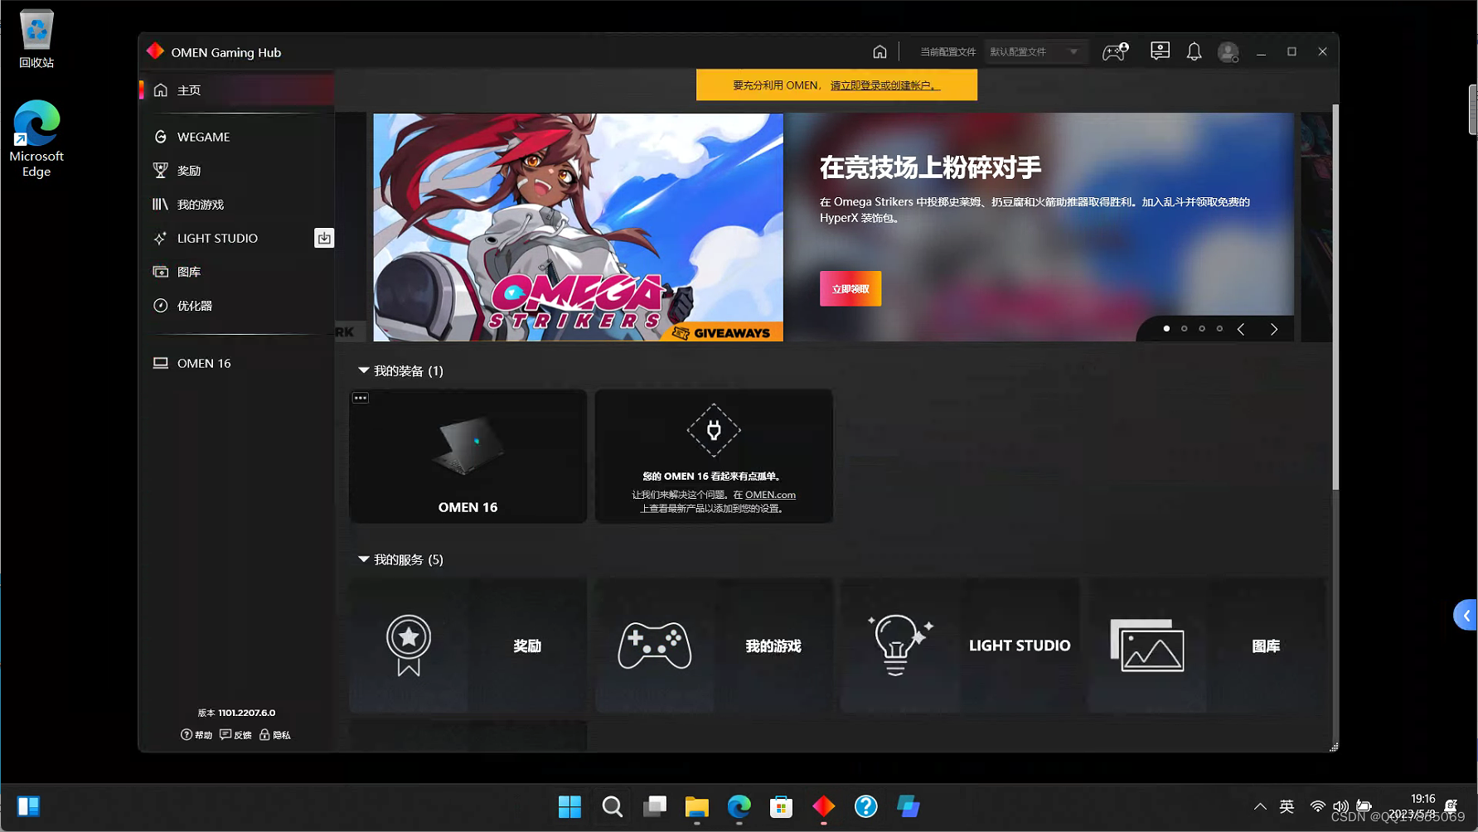Open the LIGHT STUDIO service tile
1478x832 pixels.
pos(960,646)
